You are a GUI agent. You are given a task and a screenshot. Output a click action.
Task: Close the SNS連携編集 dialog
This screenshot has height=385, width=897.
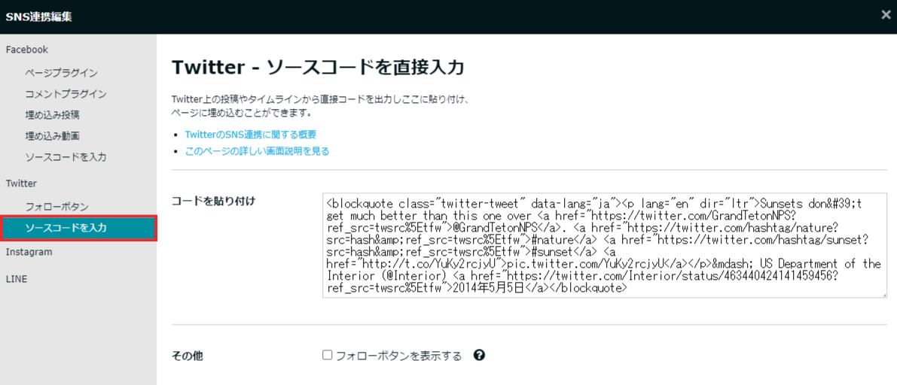click(886, 15)
